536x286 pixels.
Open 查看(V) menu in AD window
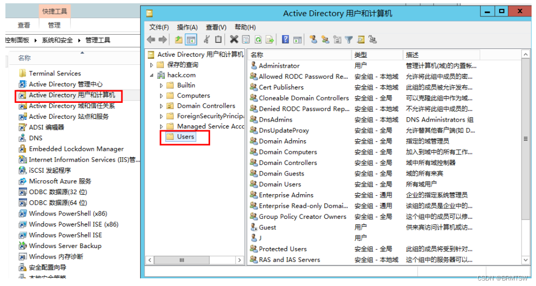tap(216, 28)
